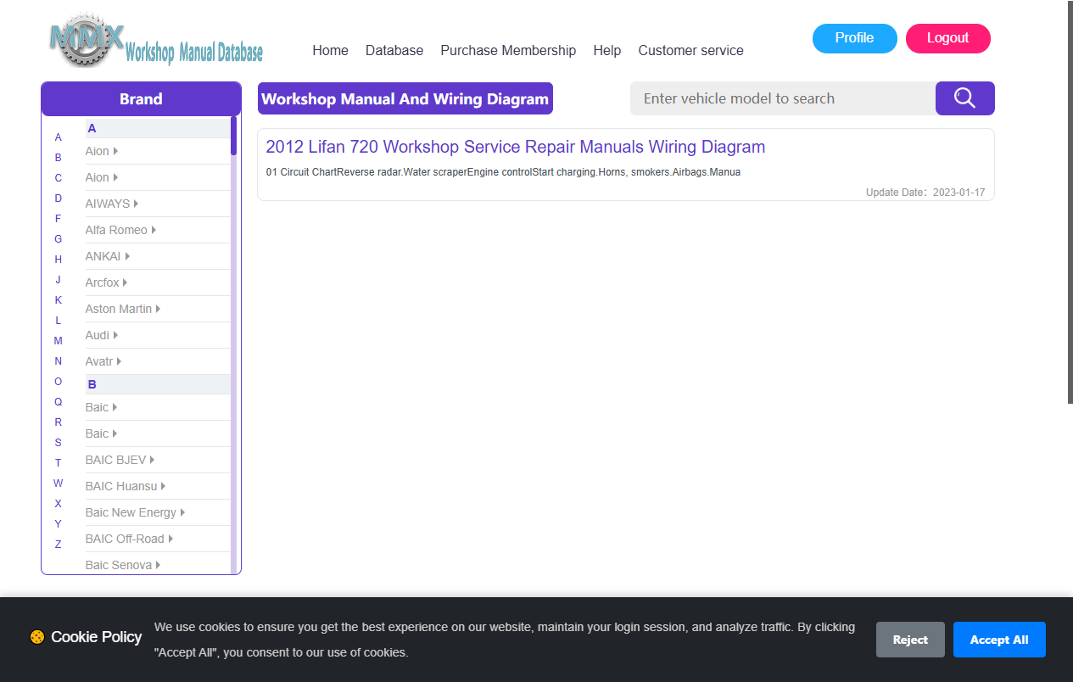1073x682 pixels.
Task: Reject cookies in the banner
Action: (x=910, y=640)
